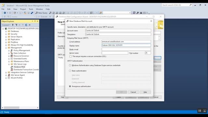Click the Server name input field
The width and height of the screenshot is (208, 117).
click(115, 53)
